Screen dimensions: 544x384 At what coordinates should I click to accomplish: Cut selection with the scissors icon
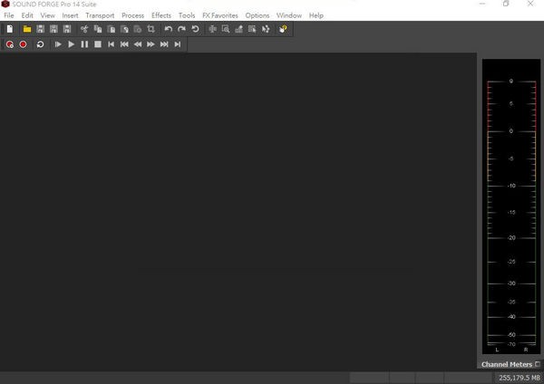pos(84,29)
